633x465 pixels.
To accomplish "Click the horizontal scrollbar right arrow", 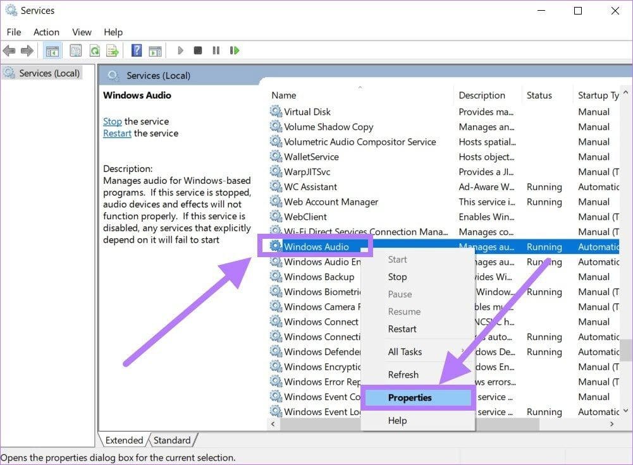I will (x=612, y=424).
